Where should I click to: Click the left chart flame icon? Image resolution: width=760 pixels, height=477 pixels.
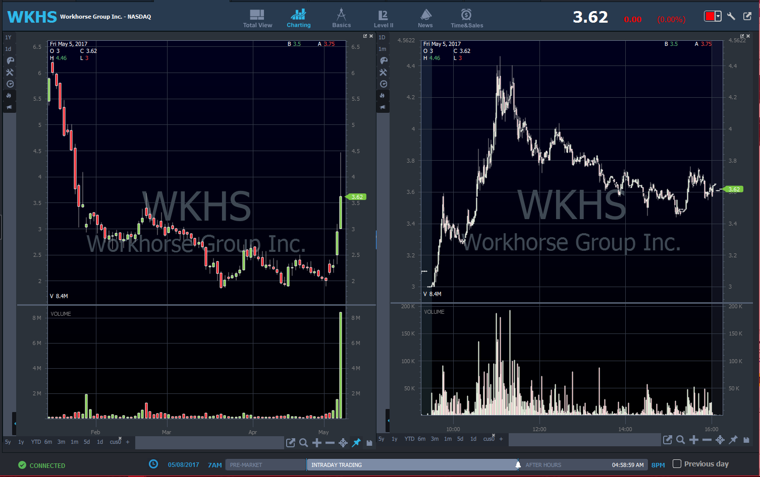pyautogui.click(x=10, y=95)
